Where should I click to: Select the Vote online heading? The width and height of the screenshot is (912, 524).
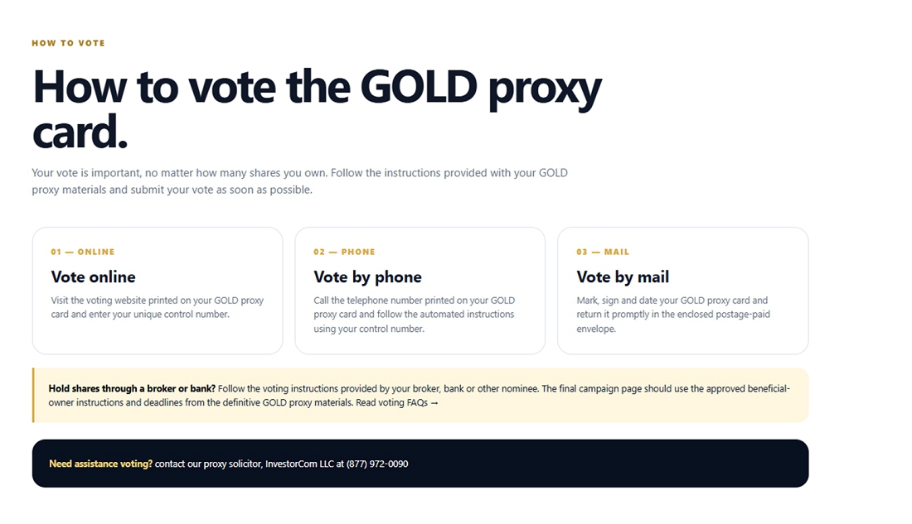[93, 277]
